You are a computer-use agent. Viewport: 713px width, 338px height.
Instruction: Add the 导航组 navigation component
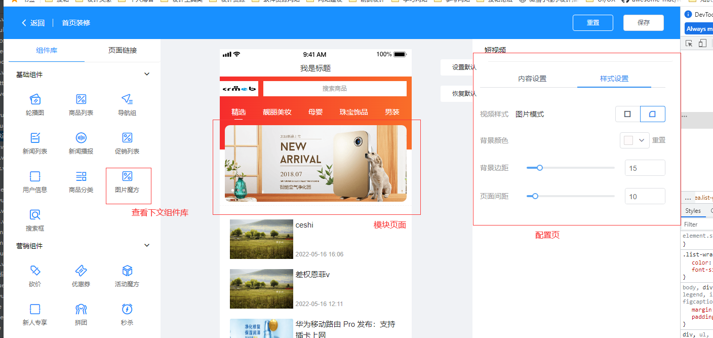pyautogui.click(x=127, y=104)
